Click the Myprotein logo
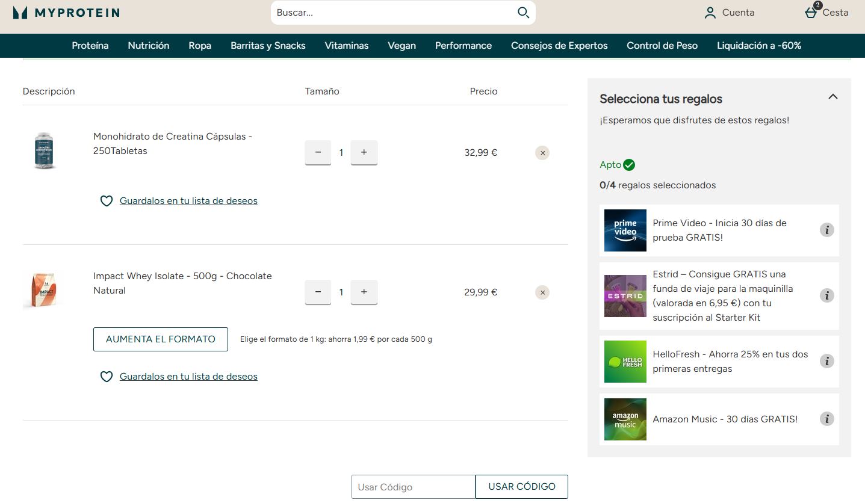Viewport: 865px width, 503px height. pyautogui.click(x=66, y=13)
